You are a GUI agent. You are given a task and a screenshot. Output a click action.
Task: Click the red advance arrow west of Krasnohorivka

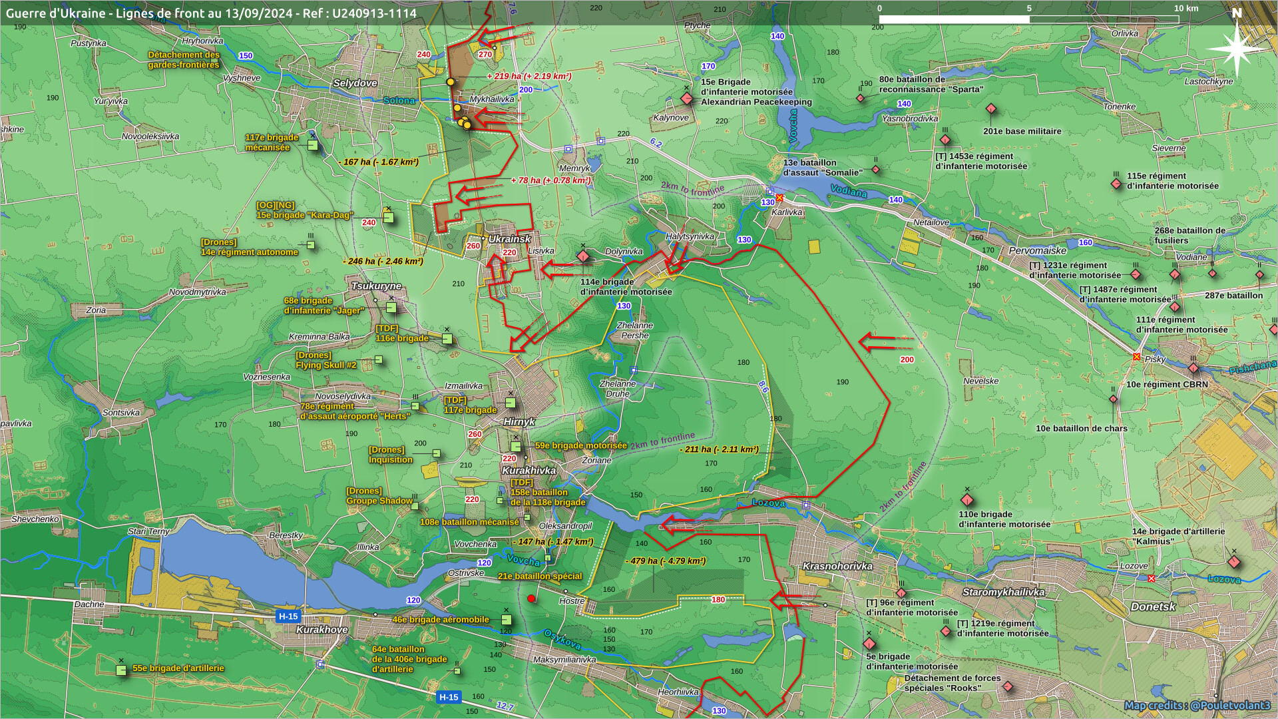click(784, 600)
